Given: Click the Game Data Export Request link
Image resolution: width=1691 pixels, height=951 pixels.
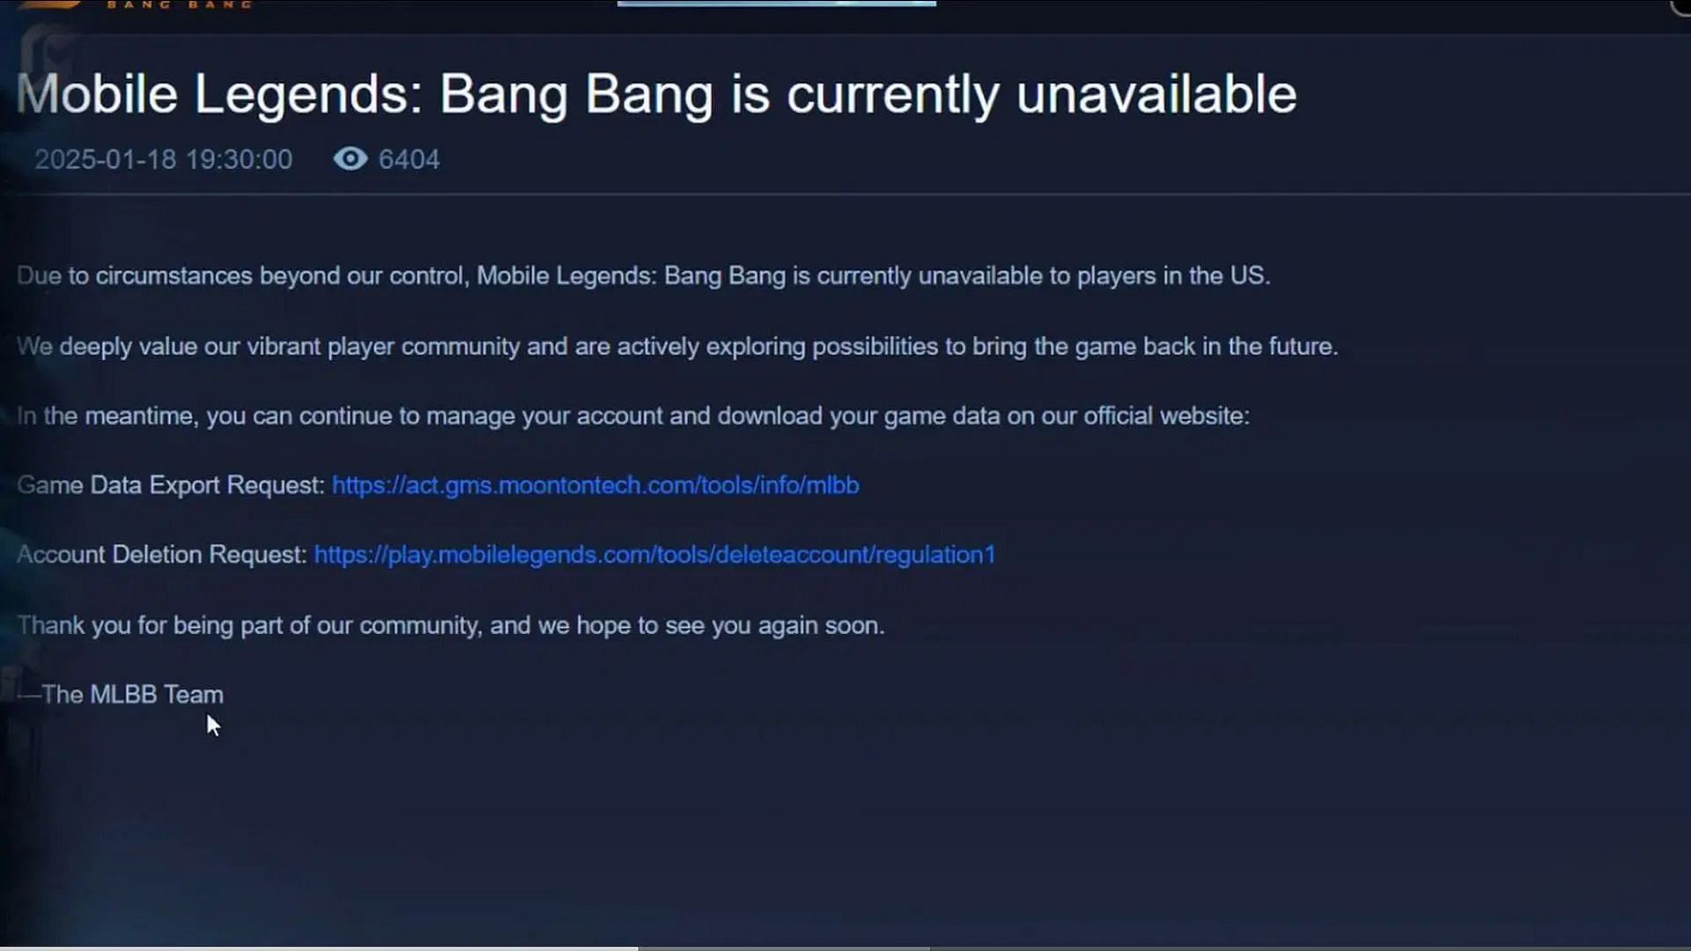Looking at the screenshot, I should 594,484.
